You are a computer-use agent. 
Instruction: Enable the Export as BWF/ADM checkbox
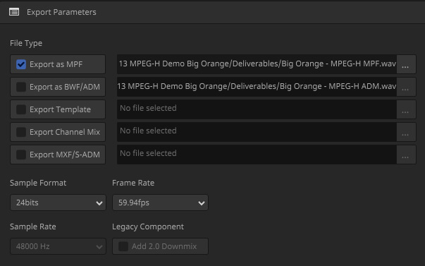pyautogui.click(x=21, y=87)
